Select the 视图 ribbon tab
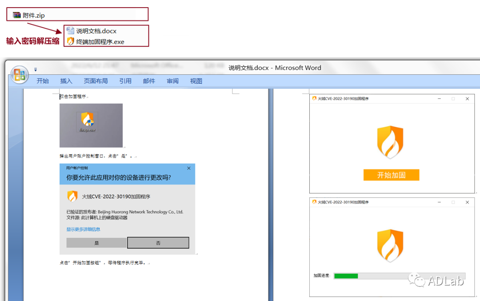Viewport: 480px width, 301px height. click(196, 81)
